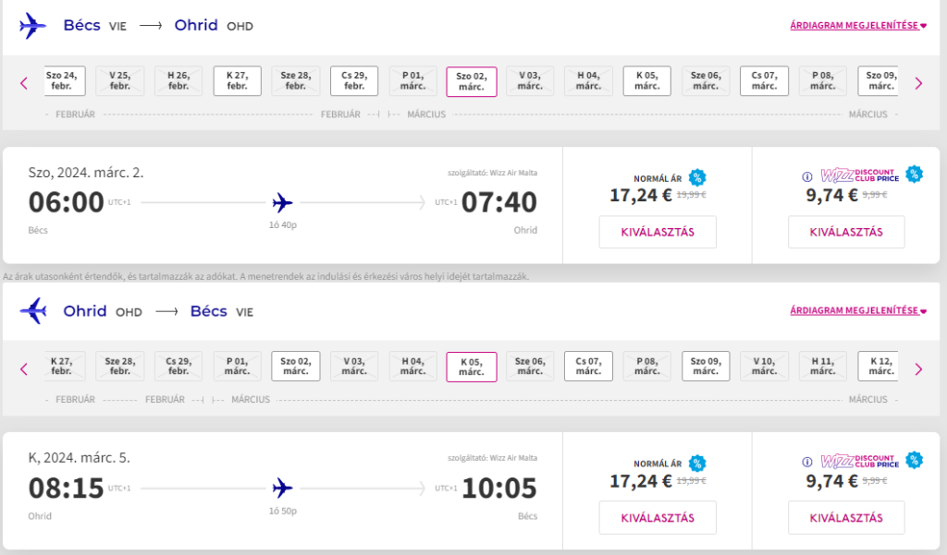The image size is (947, 555).
Task: Expand Árdiagram megjelenítése for Bécs–Ohrid
Action: pos(858,25)
